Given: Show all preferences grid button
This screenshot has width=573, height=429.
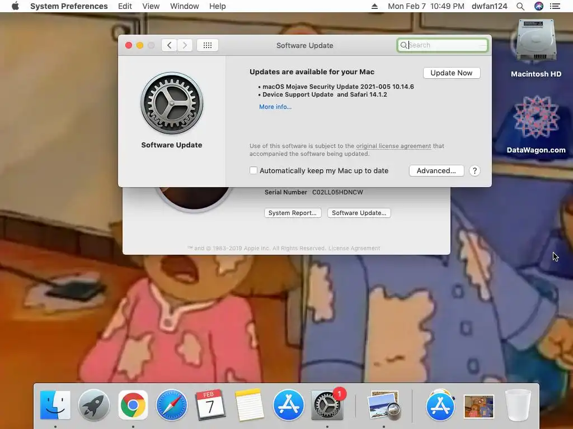Looking at the screenshot, I should (208, 45).
